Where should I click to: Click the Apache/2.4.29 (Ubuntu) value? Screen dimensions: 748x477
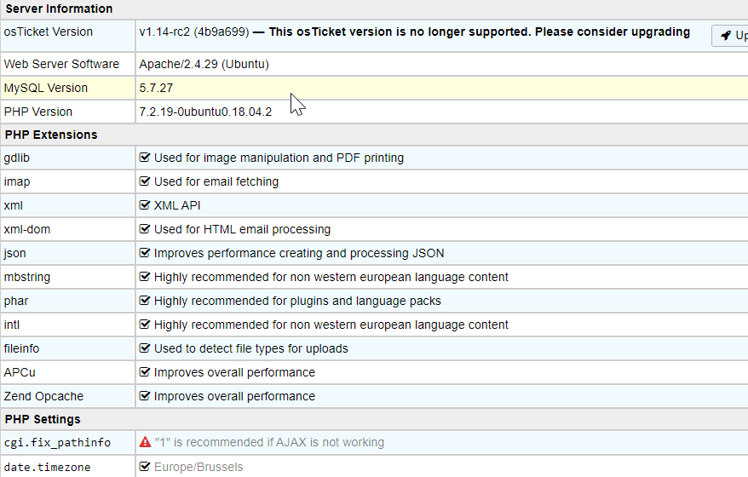tap(204, 64)
